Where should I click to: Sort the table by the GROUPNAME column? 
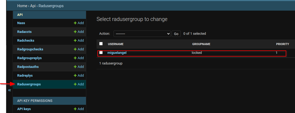click(x=201, y=44)
